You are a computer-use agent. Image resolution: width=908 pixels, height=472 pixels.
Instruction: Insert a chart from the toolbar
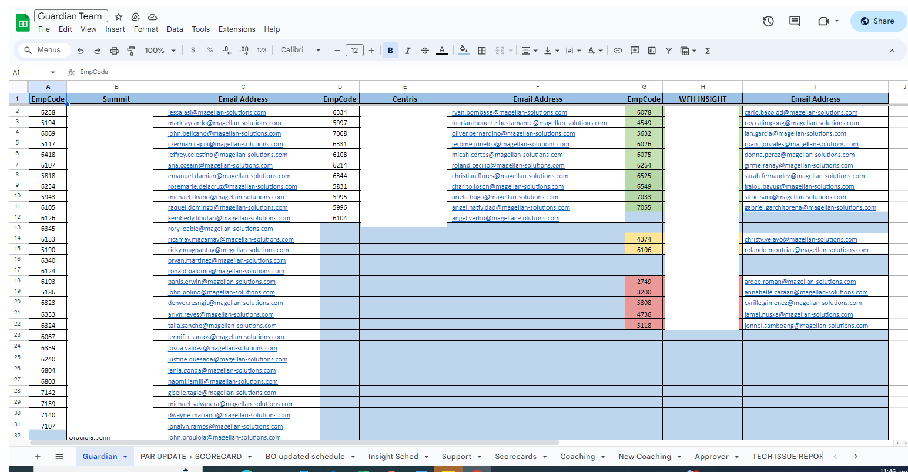pyautogui.click(x=652, y=51)
